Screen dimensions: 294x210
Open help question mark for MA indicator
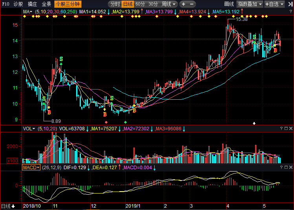click(x=291, y=12)
